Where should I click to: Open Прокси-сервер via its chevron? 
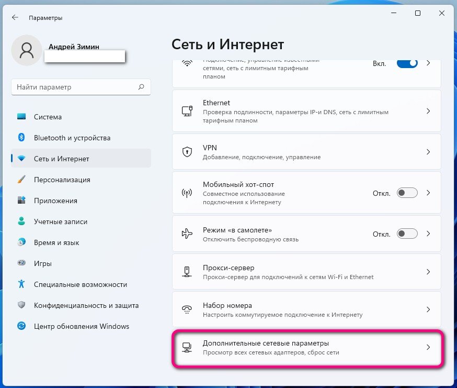(428, 272)
